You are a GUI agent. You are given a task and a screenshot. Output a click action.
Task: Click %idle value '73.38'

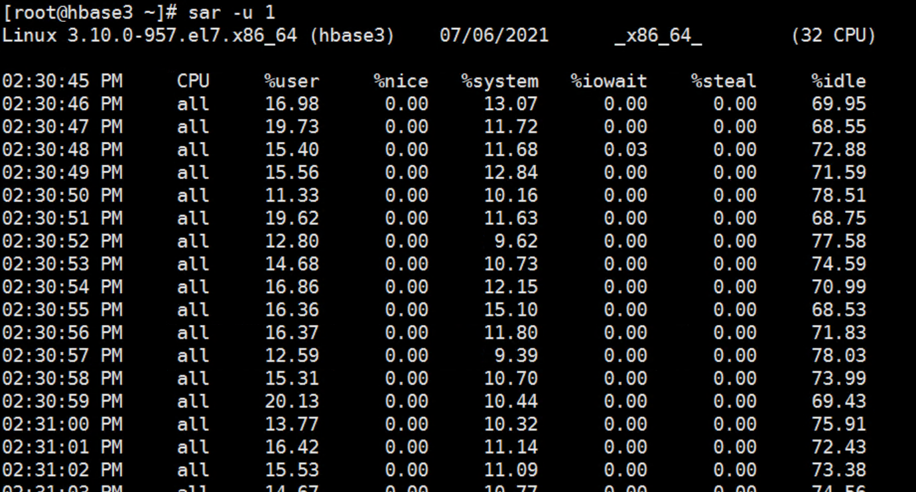tap(839, 470)
